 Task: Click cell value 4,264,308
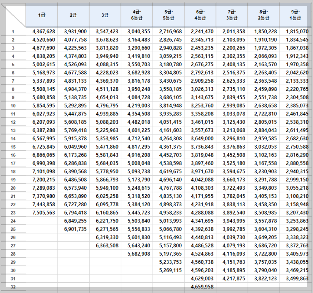(170, 139)
